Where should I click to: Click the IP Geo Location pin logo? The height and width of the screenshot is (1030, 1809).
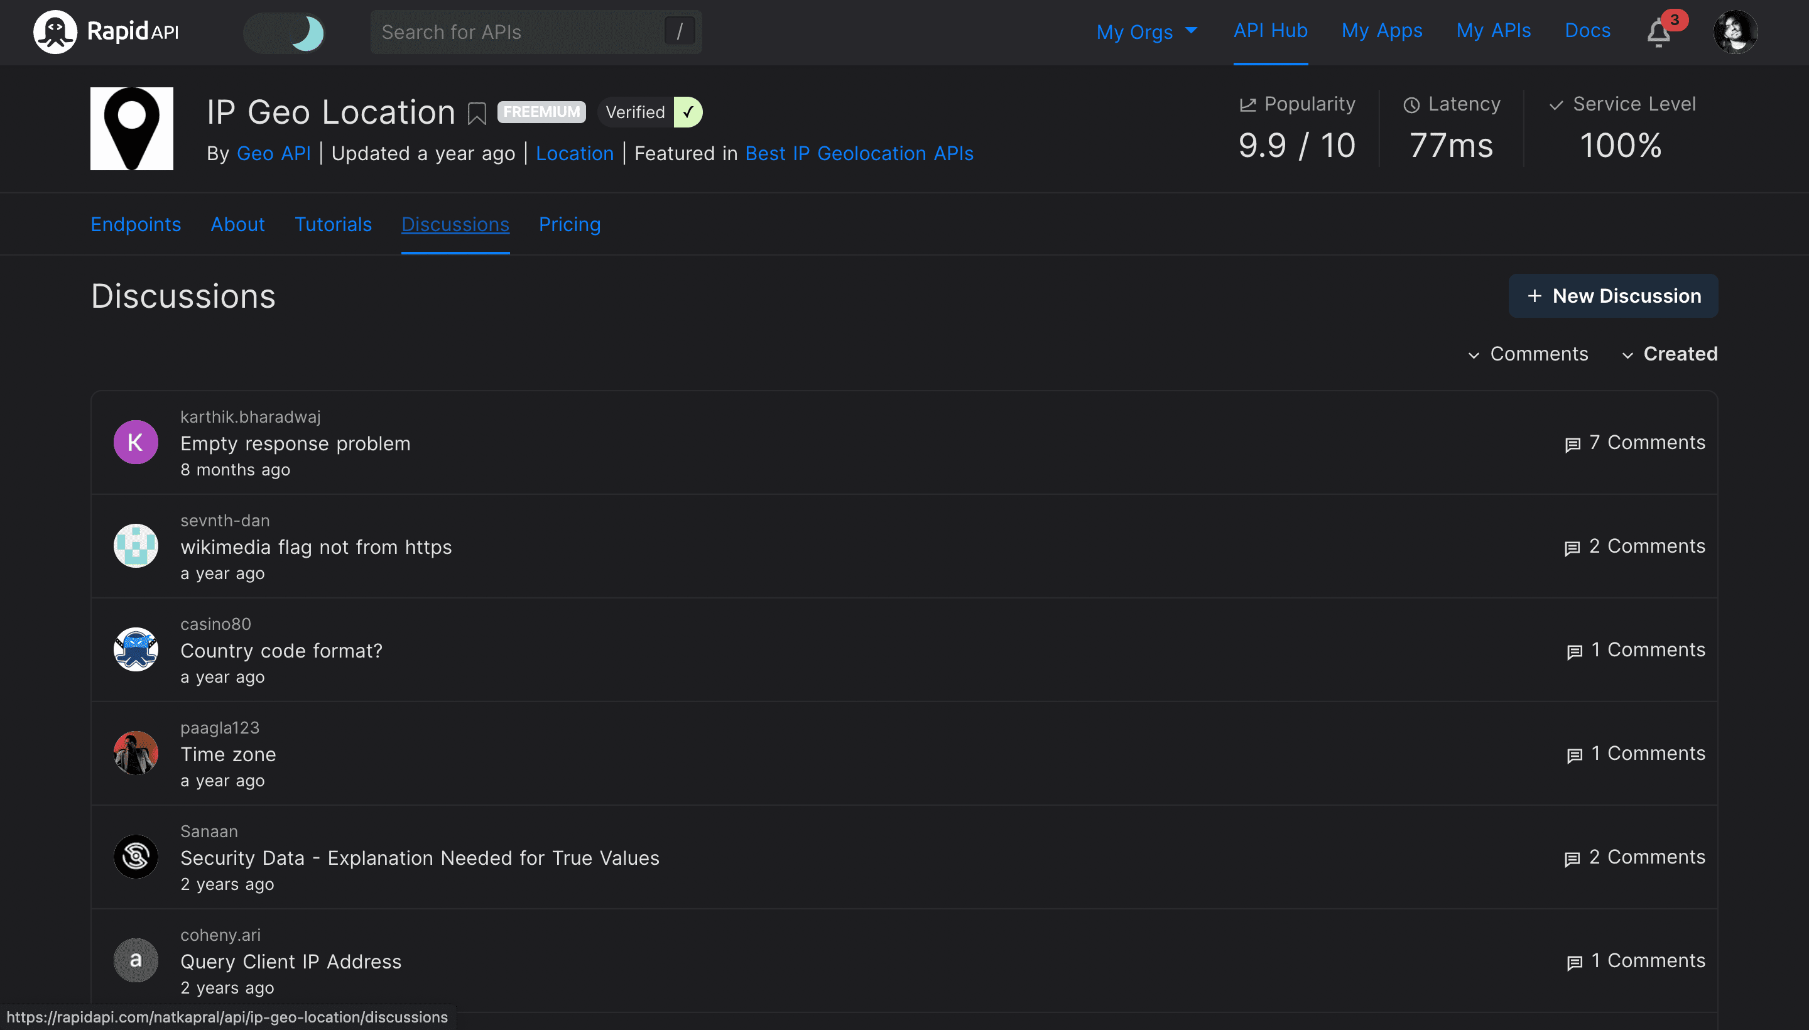coord(131,129)
